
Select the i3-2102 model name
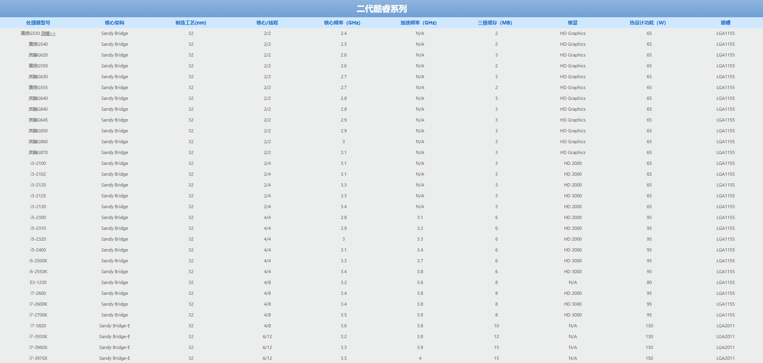[x=38, y=174]
